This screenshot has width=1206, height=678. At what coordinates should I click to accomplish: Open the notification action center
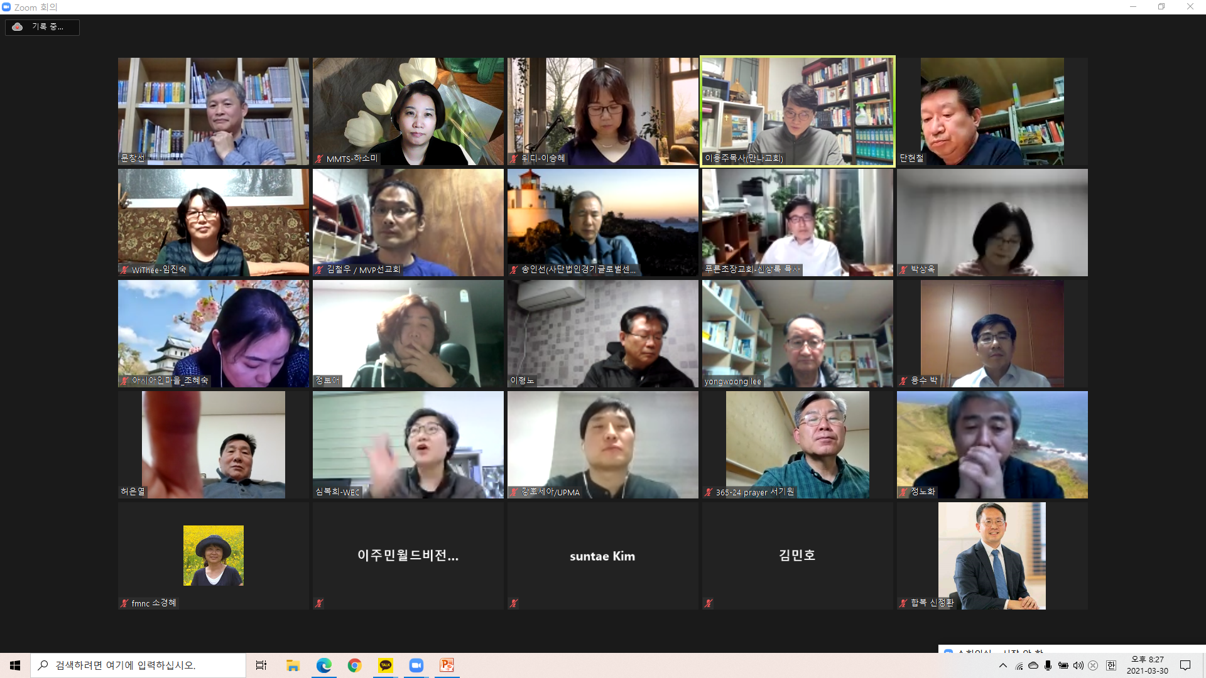coord(1185,665)
